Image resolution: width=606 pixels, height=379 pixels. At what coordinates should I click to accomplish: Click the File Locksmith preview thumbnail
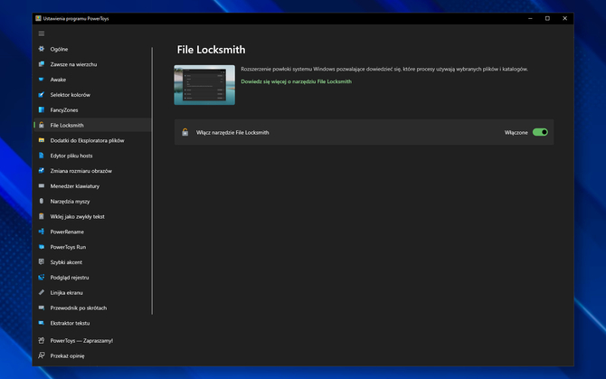coord(204,85)
